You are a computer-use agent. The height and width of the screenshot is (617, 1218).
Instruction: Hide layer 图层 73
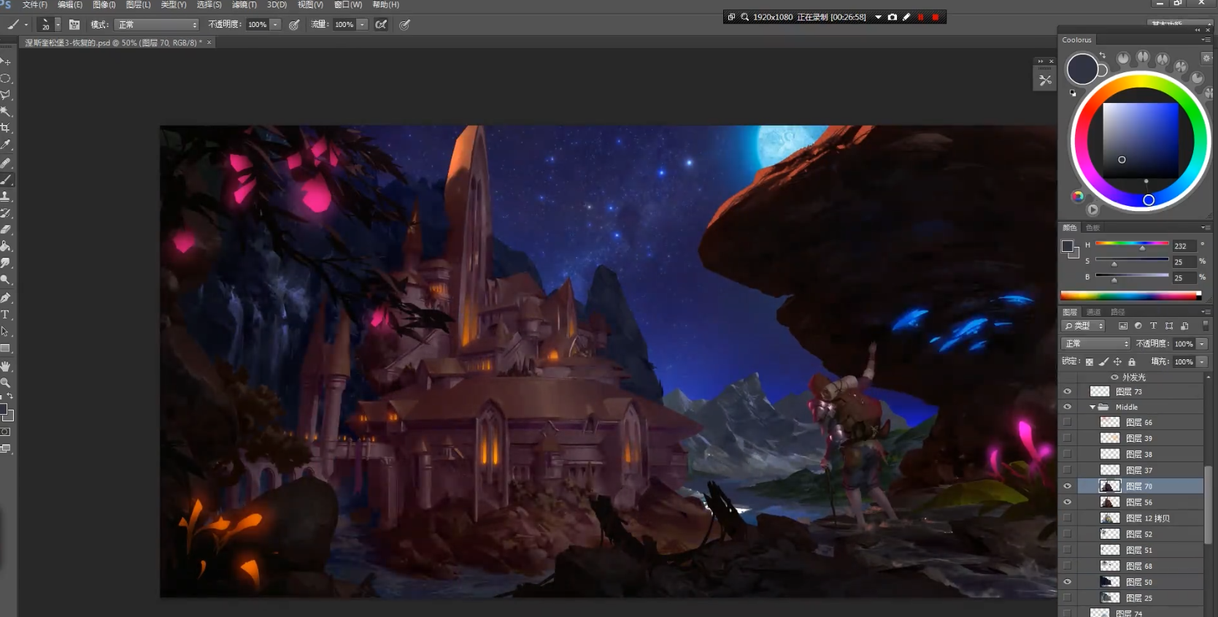1067,391
